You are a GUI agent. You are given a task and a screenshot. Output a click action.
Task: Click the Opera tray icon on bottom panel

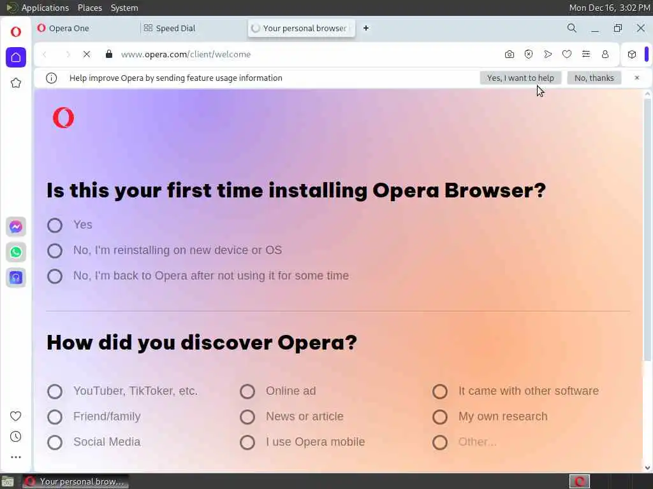click(579, 481)
